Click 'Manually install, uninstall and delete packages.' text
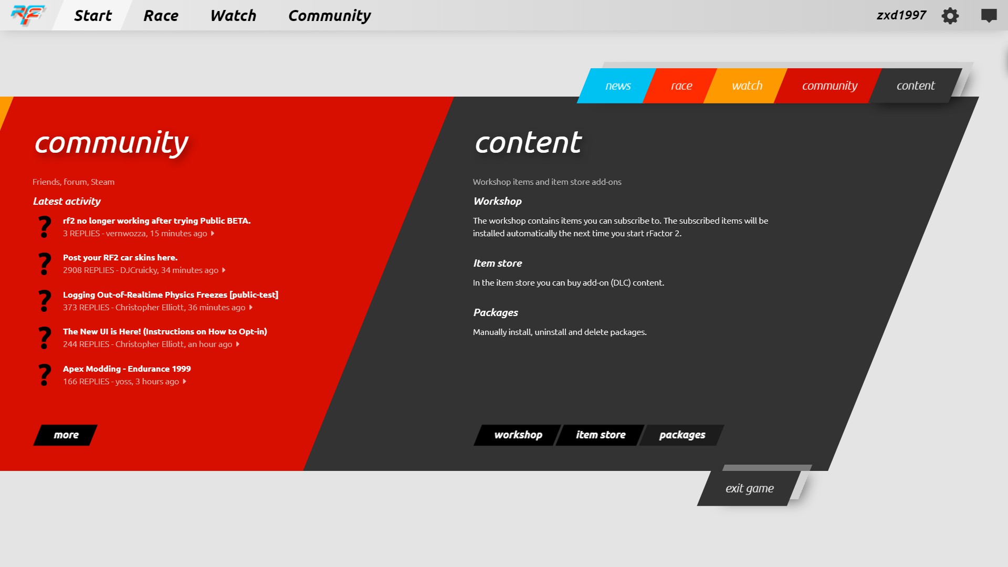 coord(560,332)
